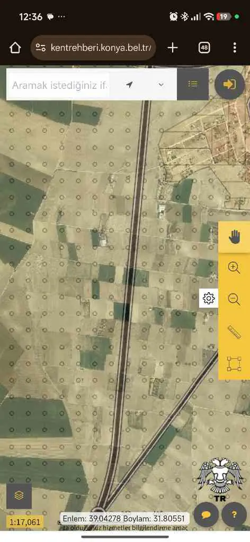Open the chat feedback bubble button
Viewport: 250px width, 542px height.
[206, 514]
